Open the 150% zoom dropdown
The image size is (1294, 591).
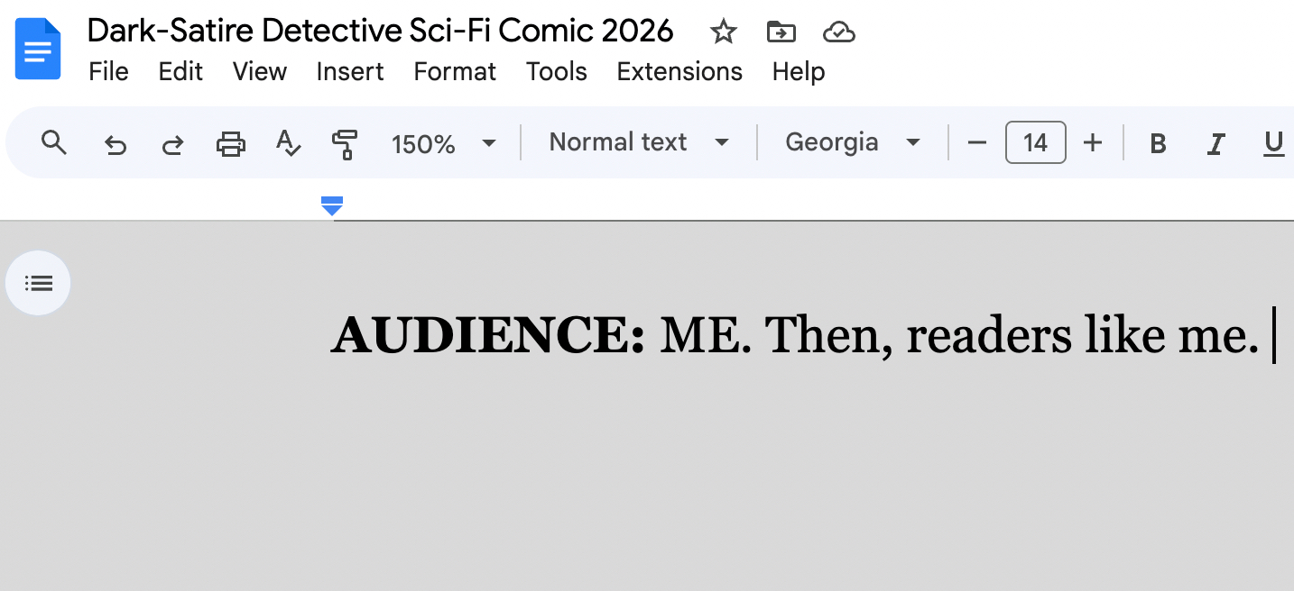pyautogui.click(x=443, y=143)
